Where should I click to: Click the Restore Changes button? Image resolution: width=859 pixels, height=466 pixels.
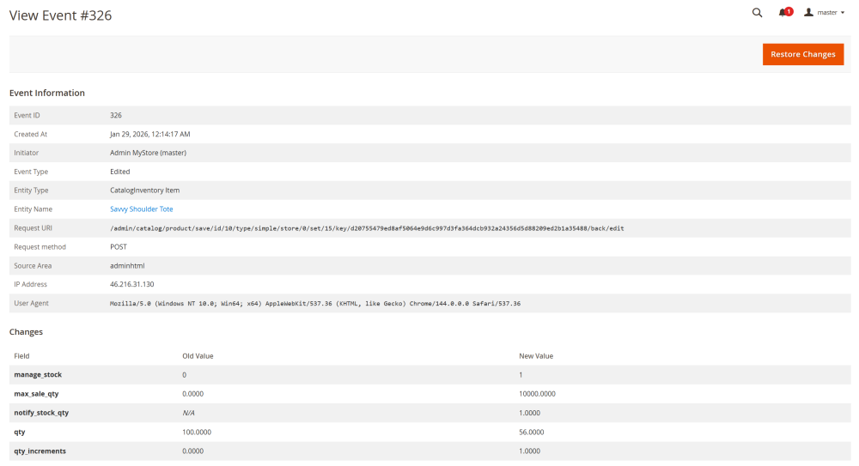803,54
